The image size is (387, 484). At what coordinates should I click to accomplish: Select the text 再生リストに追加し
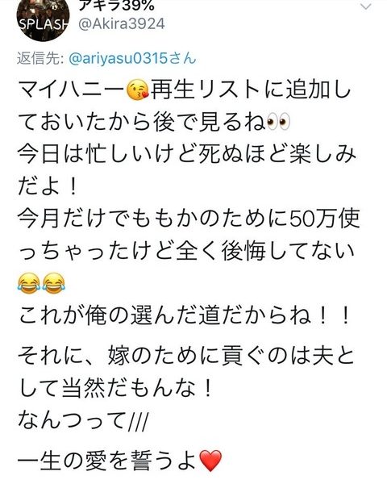[250, 90]
